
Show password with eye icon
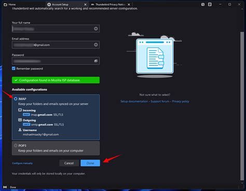coord(95,61)
